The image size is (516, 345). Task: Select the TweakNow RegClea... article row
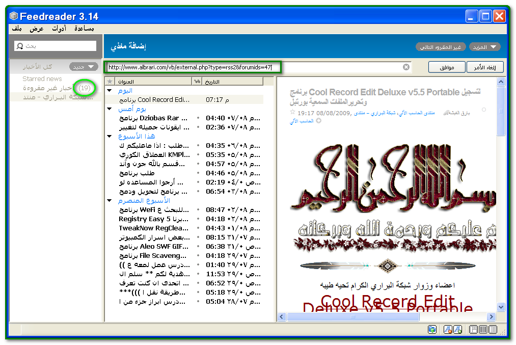(x=184, y=228)
